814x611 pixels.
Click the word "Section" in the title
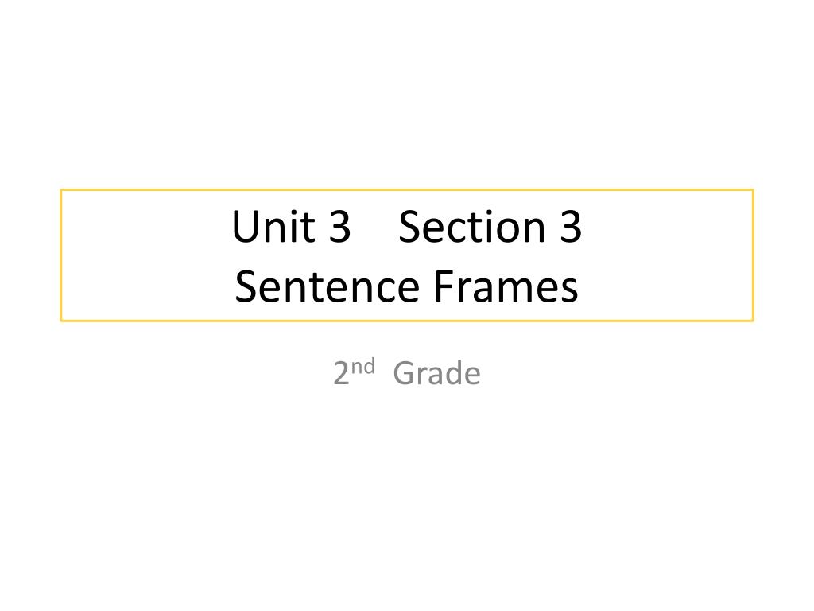[x=472, y=227]
